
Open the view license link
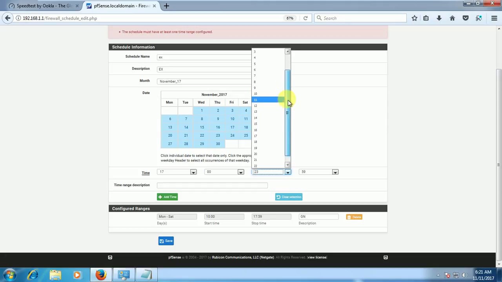pos(317,257)
